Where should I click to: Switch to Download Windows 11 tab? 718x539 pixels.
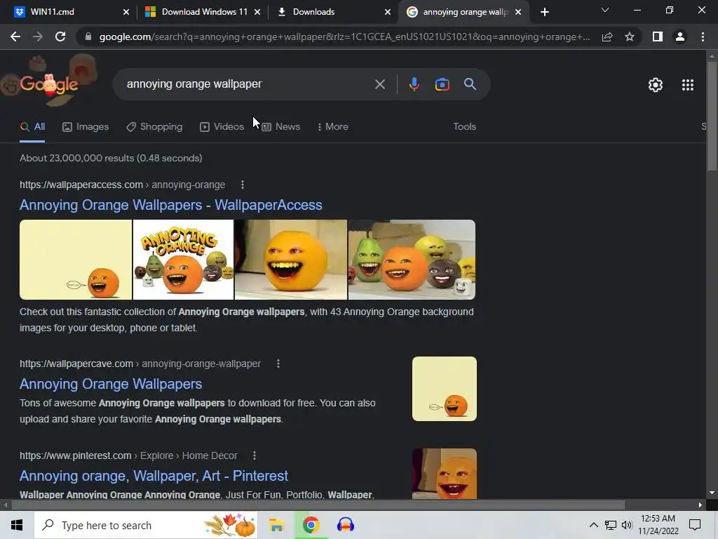click(x=203, y=12)
